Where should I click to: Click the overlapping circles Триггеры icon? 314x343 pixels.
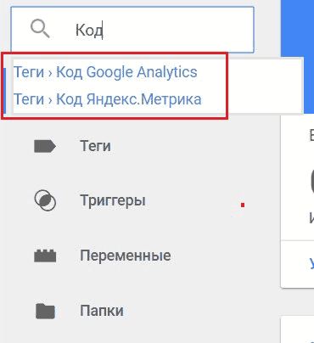[45, 200]
